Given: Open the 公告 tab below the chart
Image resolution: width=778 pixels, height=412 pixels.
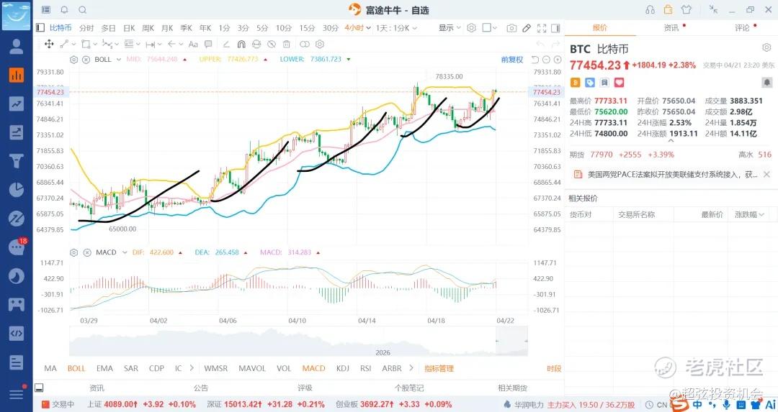Looking at the screenshot, I should point(201,388).
